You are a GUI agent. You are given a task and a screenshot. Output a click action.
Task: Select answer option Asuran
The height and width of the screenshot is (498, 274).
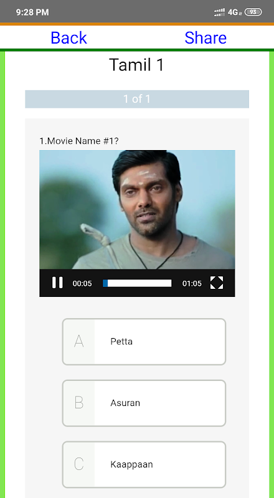144,403
